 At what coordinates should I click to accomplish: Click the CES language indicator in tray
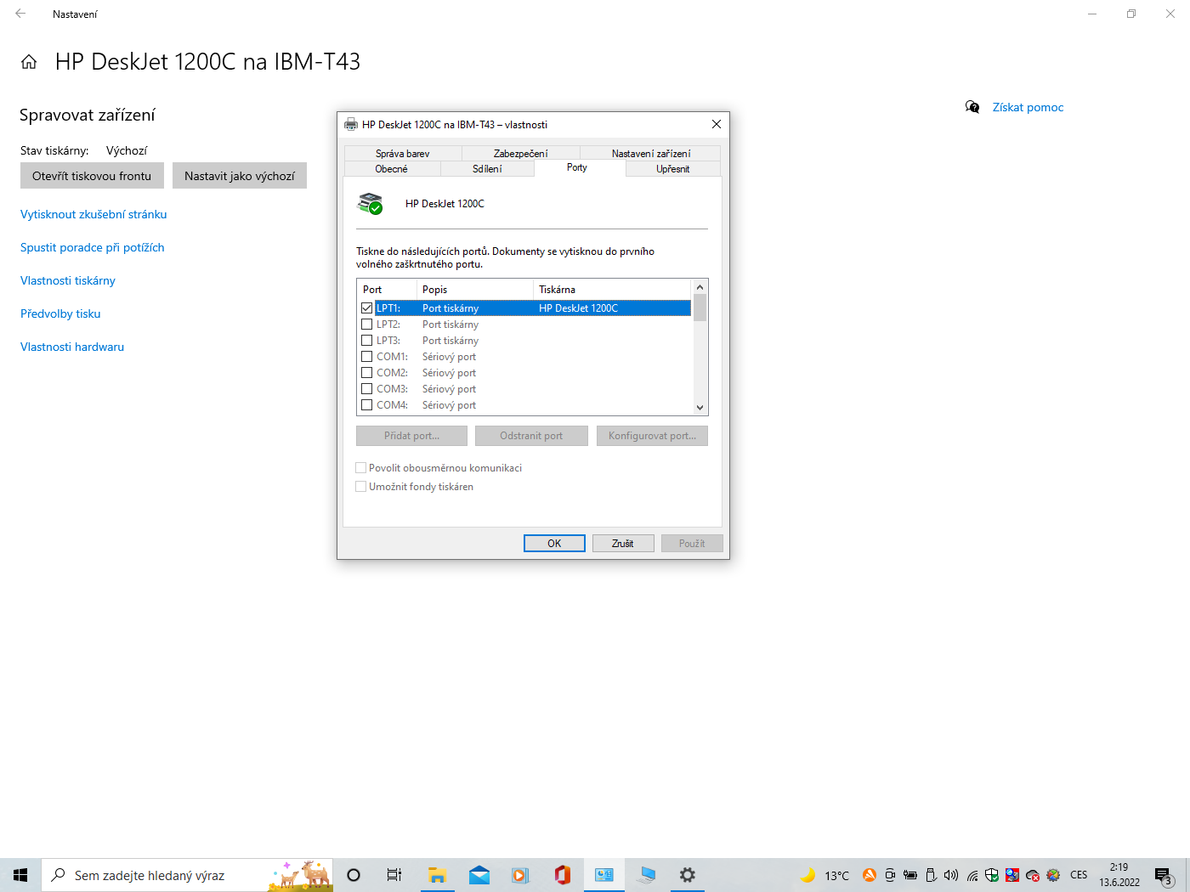pyautogui.click(x=1079, y=875)
